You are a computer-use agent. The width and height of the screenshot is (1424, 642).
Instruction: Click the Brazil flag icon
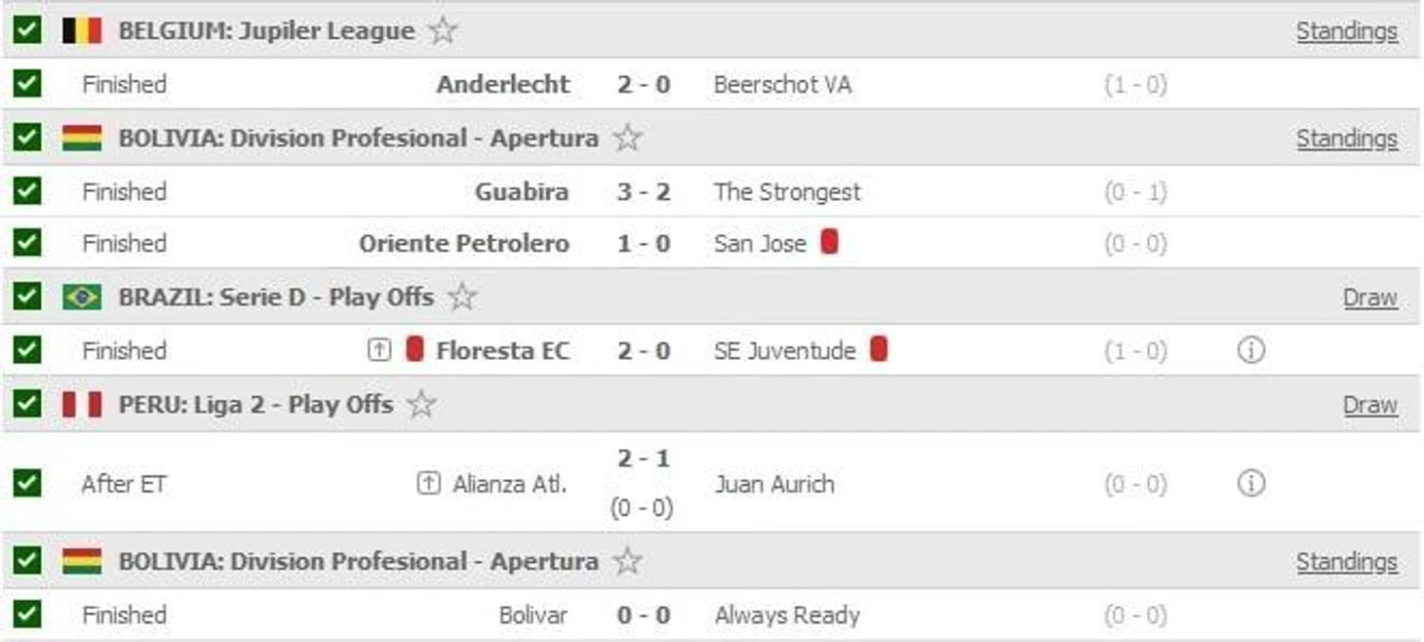tap(82, 297)
